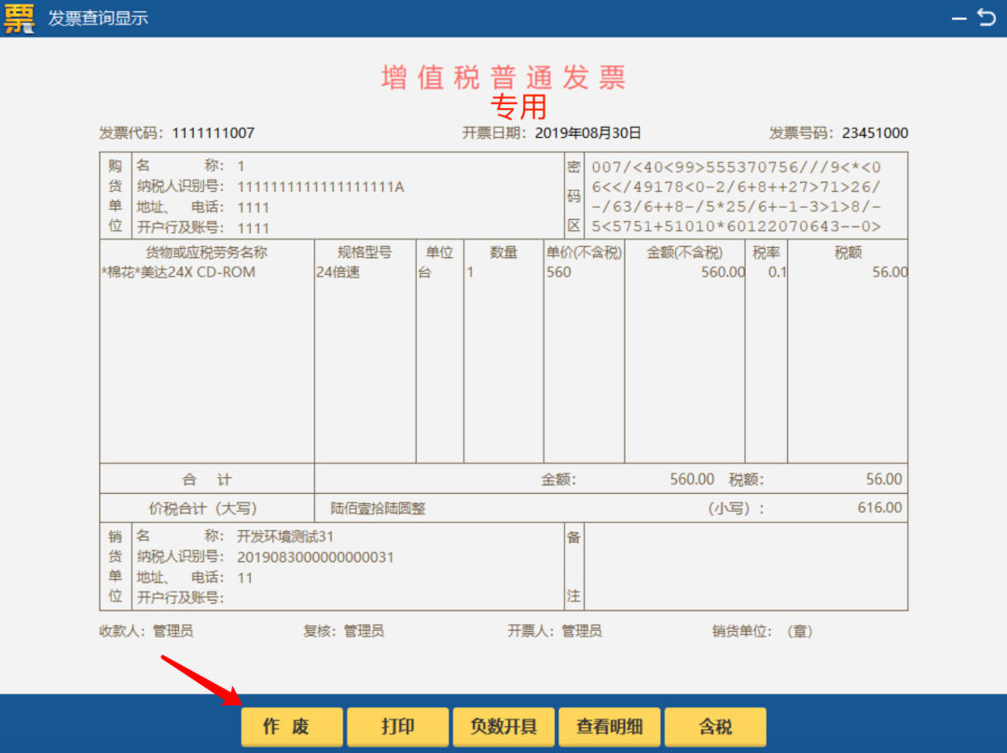The height and width of the screenshot is (753, 1007).
Task: Click the uppercase amount 陆佰壹拾陆圆整
Action: [378, 509]
